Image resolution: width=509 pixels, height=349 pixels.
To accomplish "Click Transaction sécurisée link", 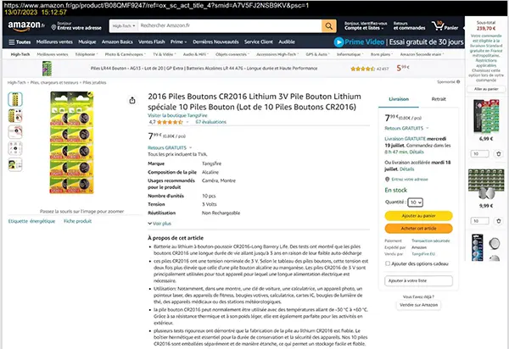I will point(430,241).
